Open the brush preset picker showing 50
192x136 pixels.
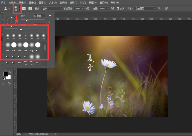[x=16, y=8]
